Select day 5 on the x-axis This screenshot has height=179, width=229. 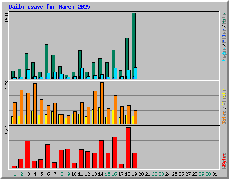click(42, 174)
